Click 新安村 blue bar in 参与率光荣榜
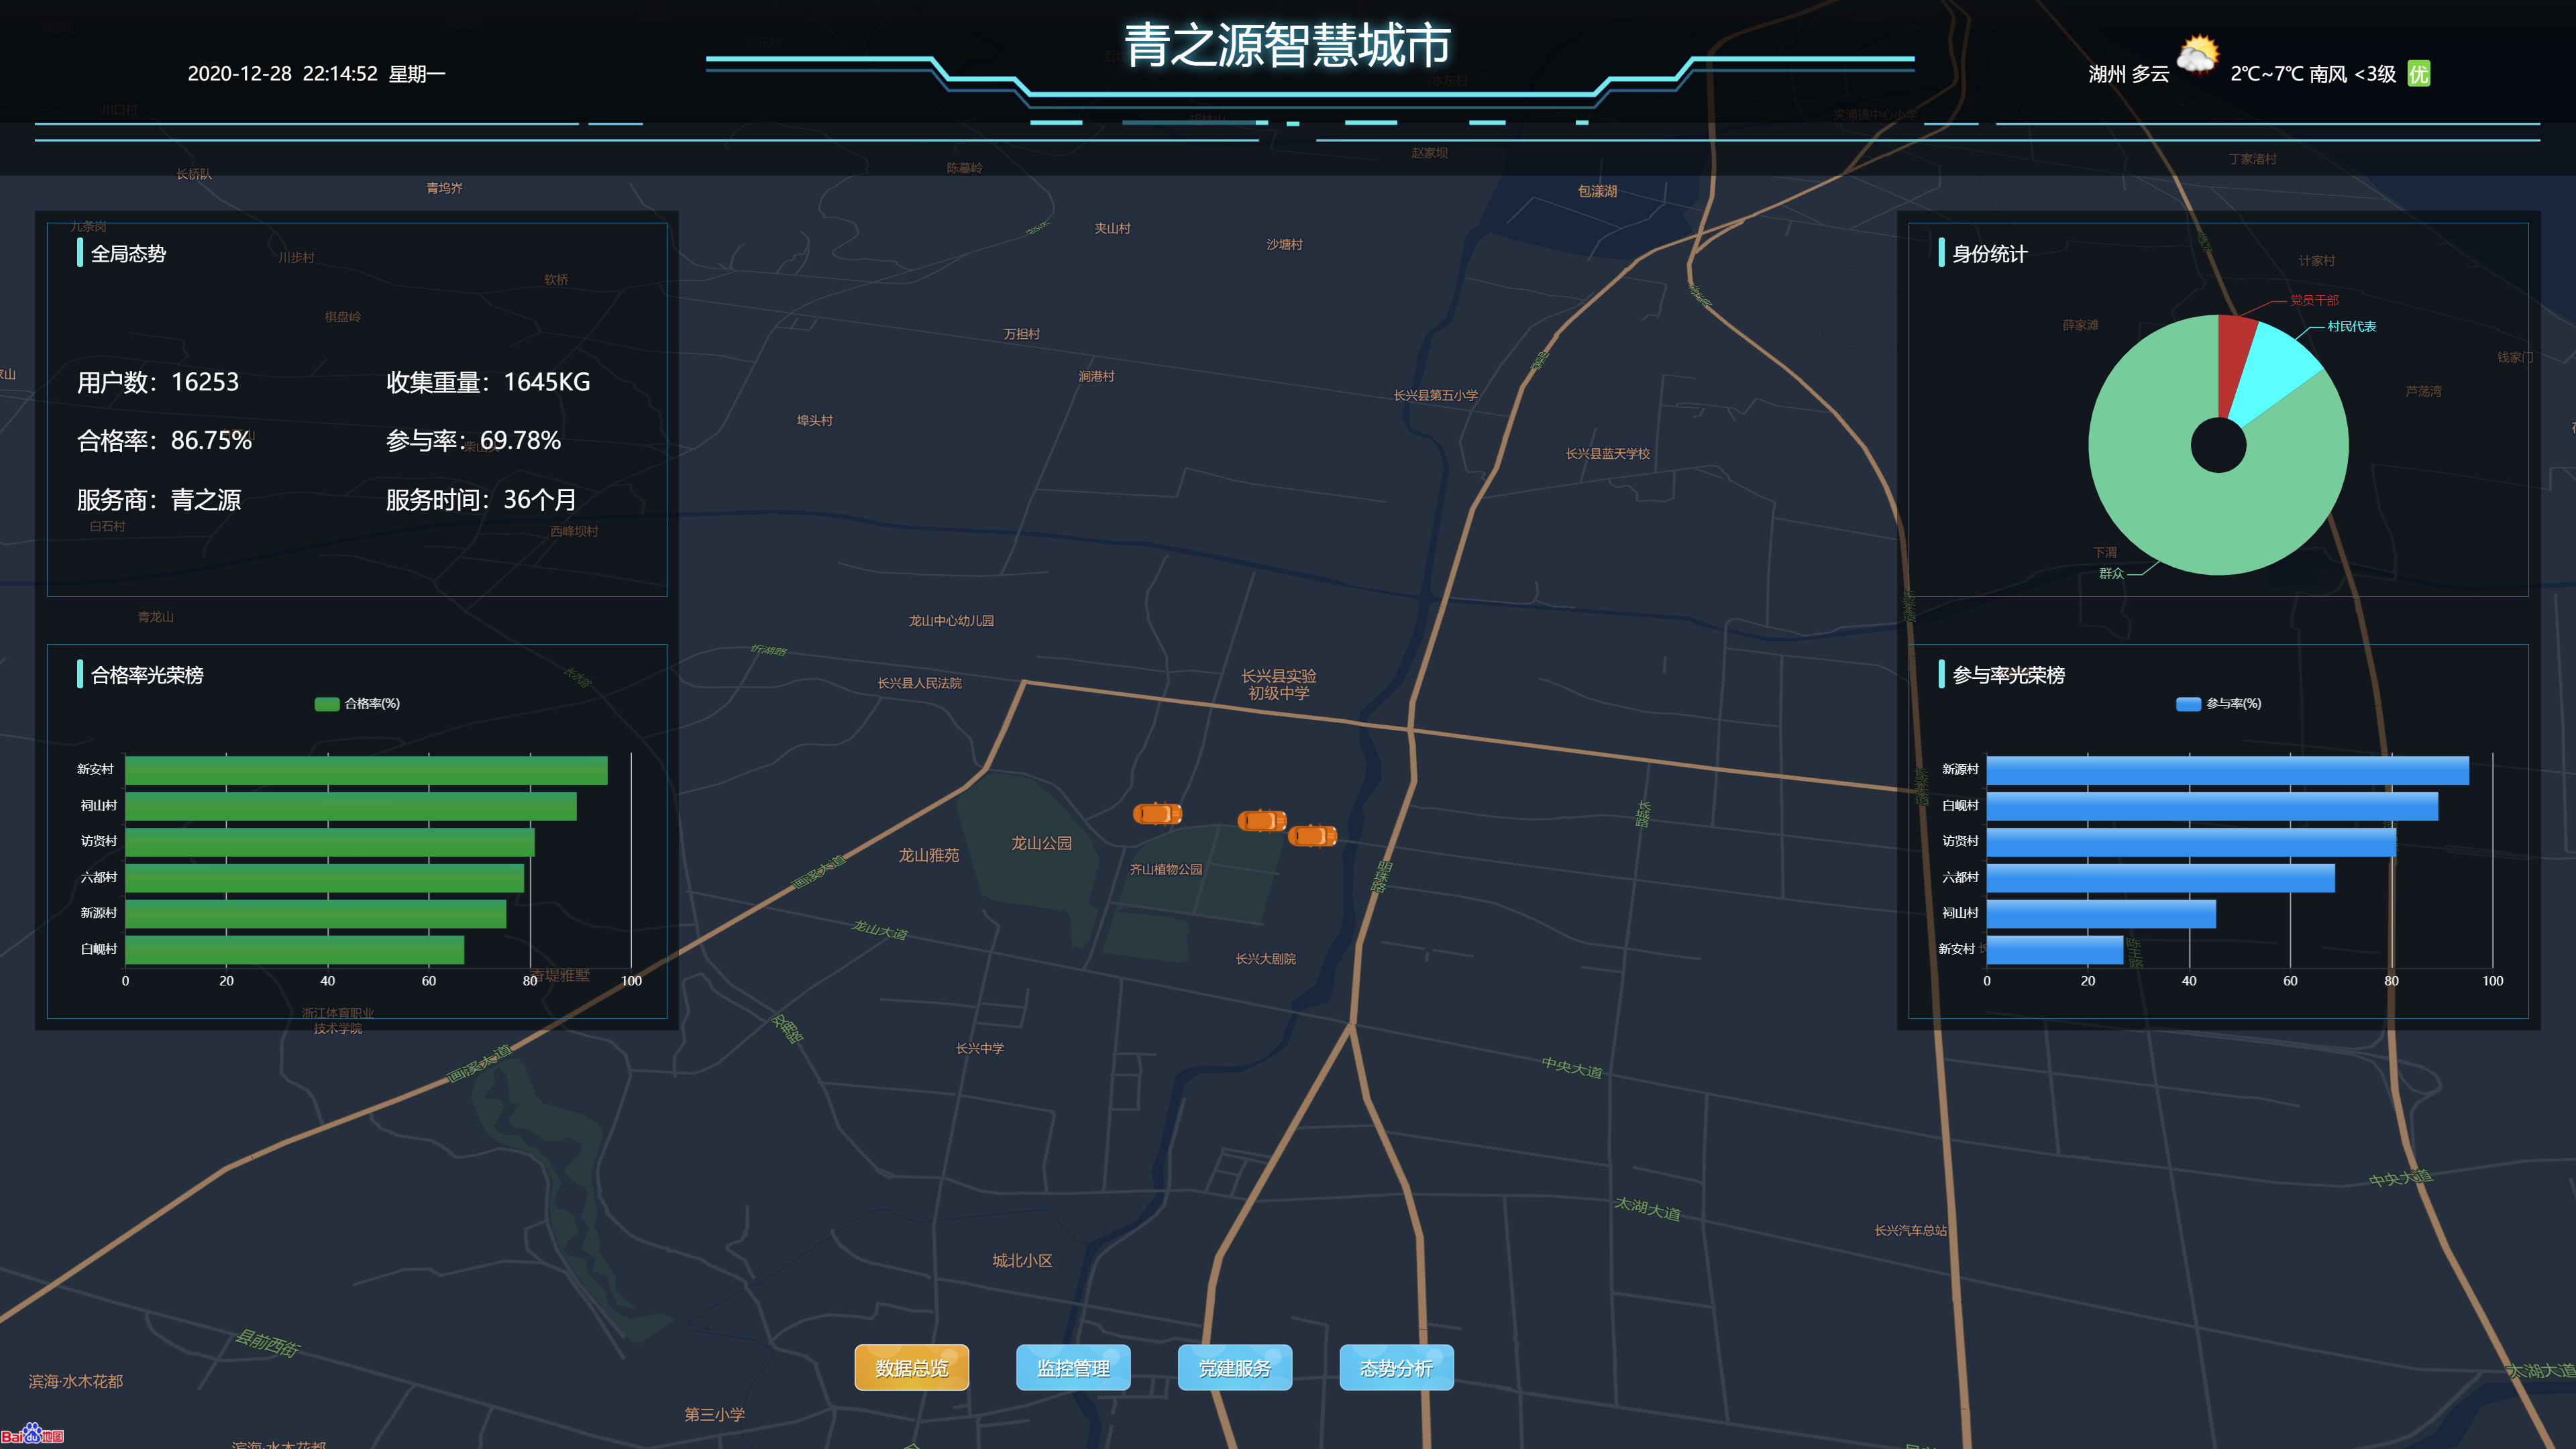 point(2055,950)
